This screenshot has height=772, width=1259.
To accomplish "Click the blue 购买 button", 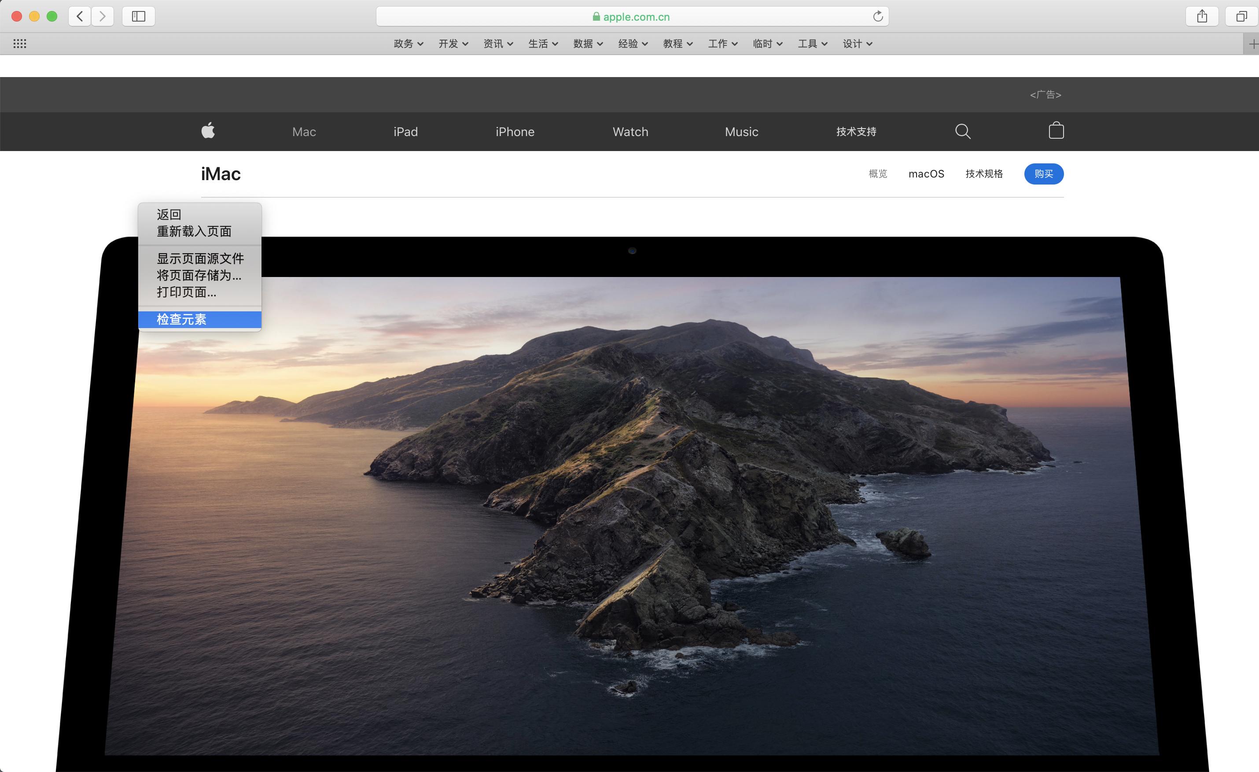I will 1043,174.
